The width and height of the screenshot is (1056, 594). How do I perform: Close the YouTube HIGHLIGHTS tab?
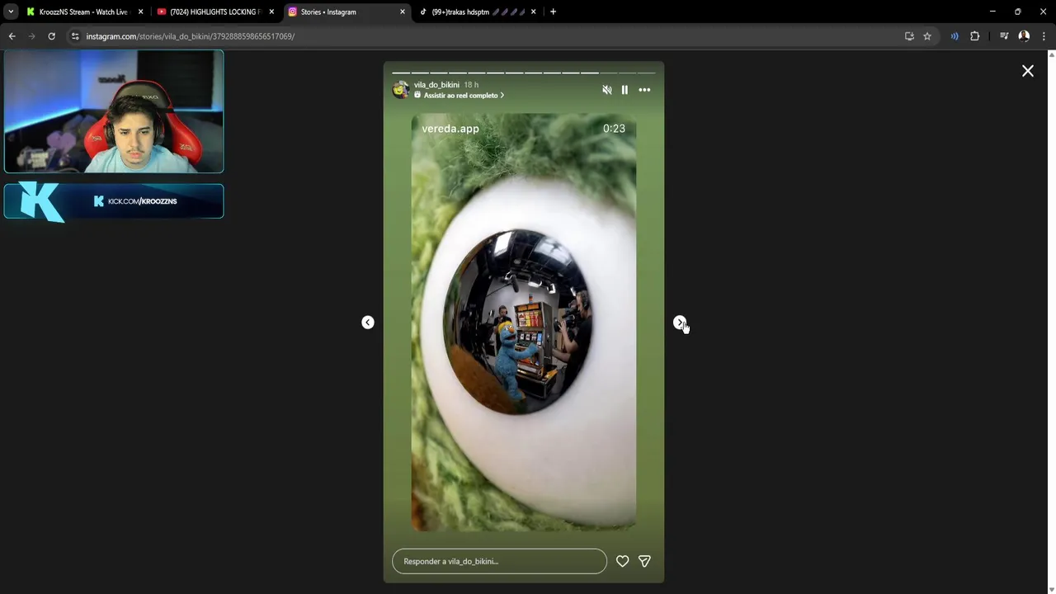[271, 12]
